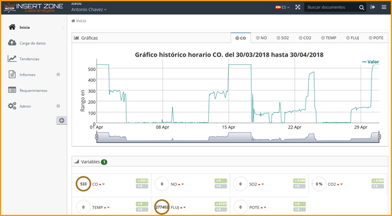Open the Antonio Chavez user dropdown
This screenshot has height=216, width=392.
(x=89, y=9)
